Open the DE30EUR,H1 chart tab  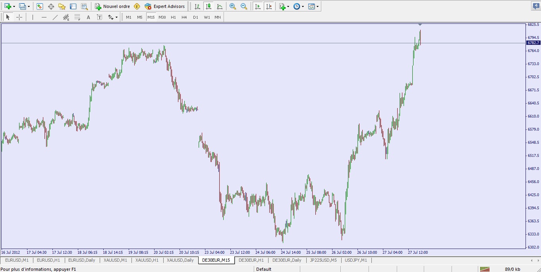click(251, 260)
